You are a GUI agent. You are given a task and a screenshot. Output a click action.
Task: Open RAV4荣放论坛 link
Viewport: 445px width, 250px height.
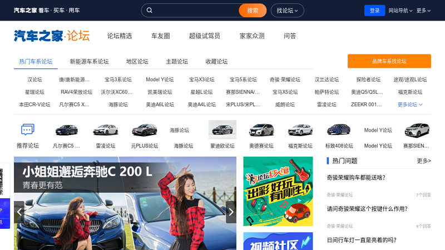point(76,92)
